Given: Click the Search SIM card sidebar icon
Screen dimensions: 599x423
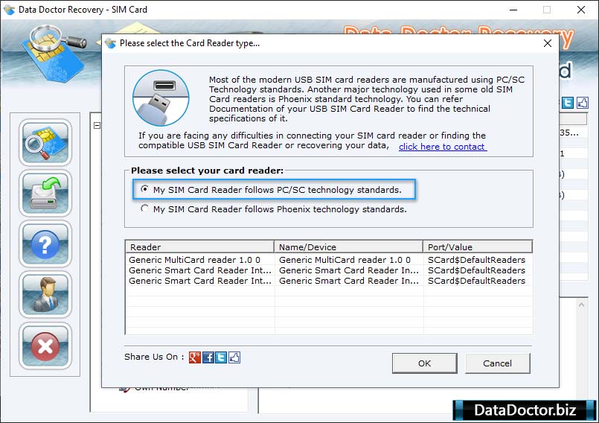Looking at the screenshot, I should [45, 143].
